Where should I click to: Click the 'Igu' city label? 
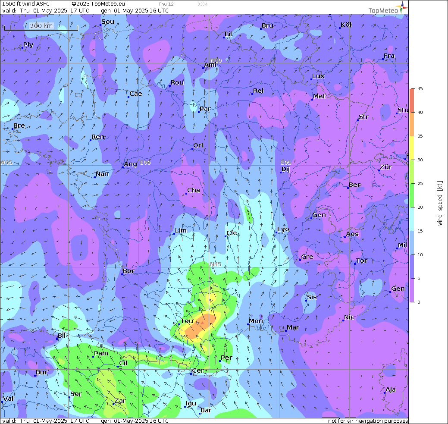pyautogui.click(x=191, y=404)
